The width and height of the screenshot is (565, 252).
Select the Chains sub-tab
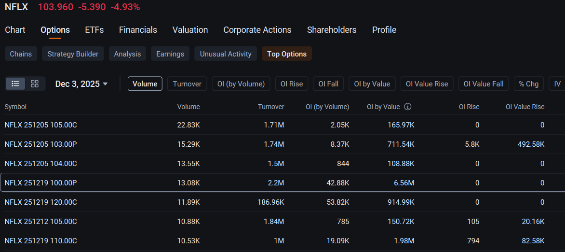[x=21, y=54]
